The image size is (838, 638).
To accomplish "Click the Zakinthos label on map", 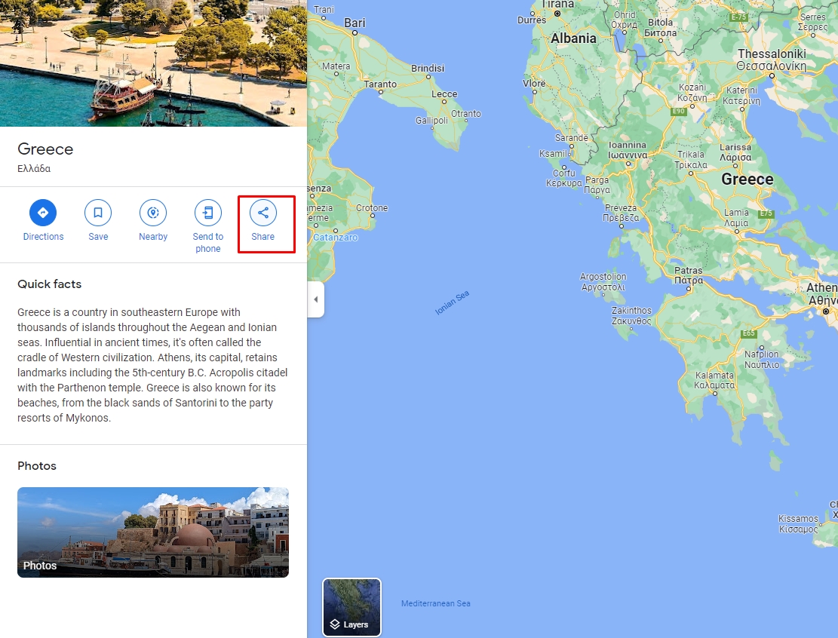I will [x=632, y=315].
